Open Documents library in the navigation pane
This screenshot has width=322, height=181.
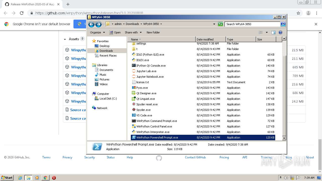click(106, 70)
